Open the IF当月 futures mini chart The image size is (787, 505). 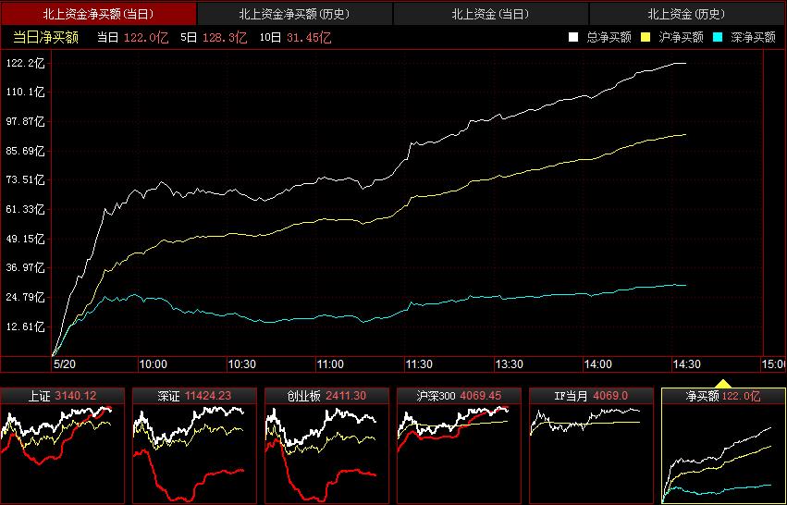pos(590,446)
